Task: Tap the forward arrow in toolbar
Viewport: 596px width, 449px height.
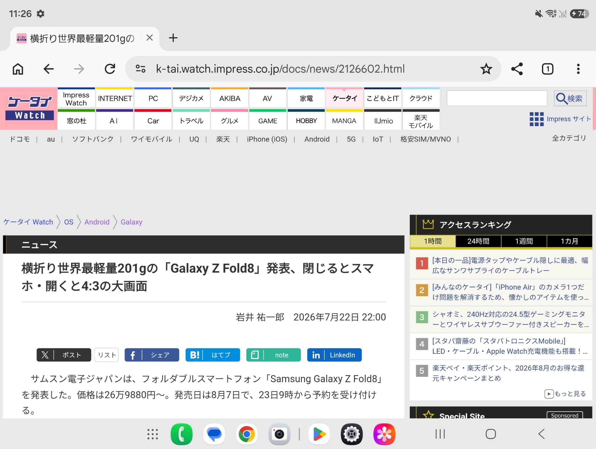Action: 79,69
